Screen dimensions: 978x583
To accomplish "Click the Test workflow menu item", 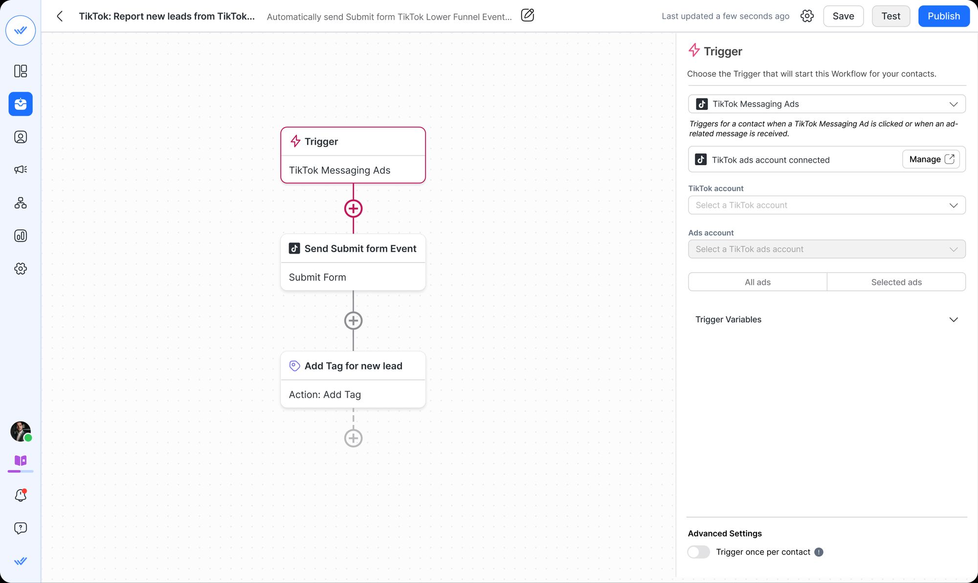I will [891, 16].
